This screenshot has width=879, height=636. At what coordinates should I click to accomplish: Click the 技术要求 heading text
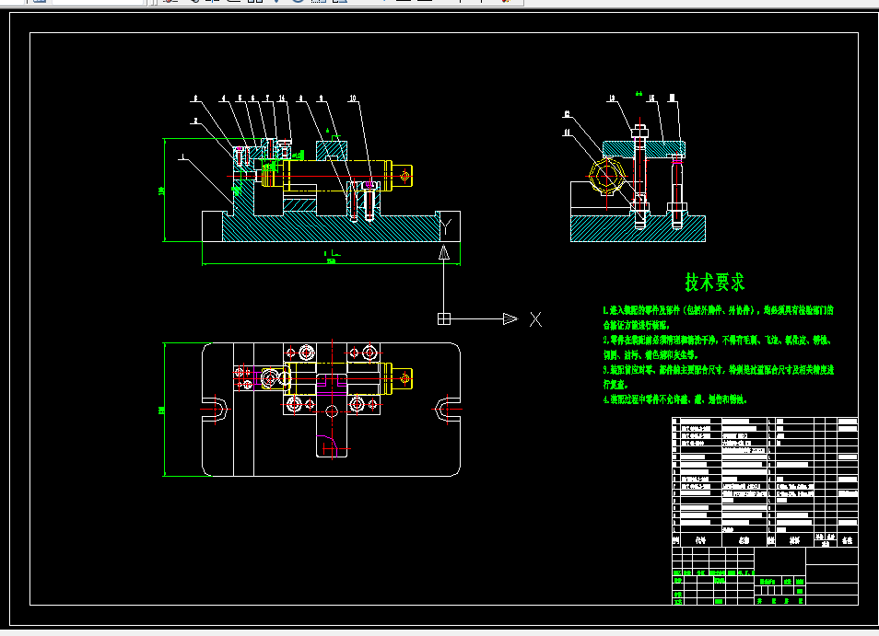(x=714, y=281)
